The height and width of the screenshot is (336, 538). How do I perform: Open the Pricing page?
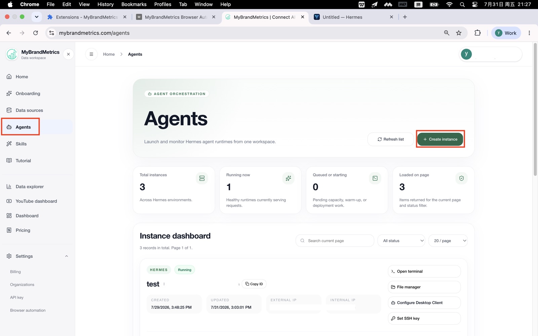coord(23,230)
